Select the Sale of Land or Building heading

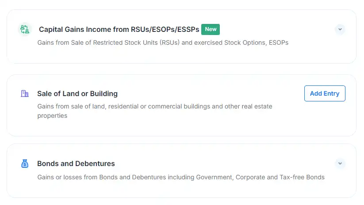point(77,94)
